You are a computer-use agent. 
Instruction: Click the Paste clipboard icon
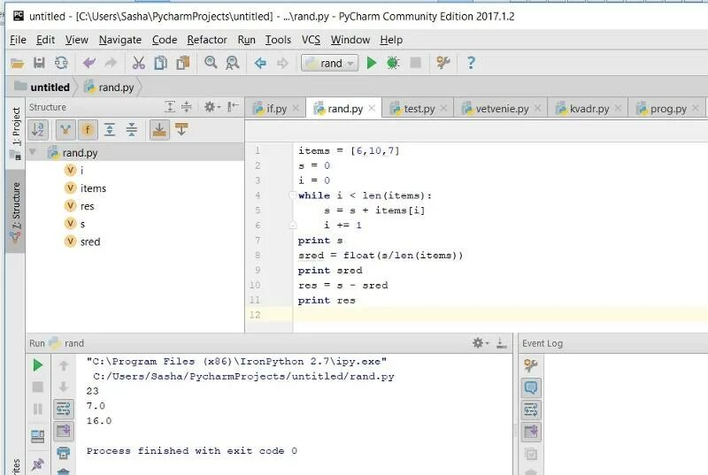point(183,63)
